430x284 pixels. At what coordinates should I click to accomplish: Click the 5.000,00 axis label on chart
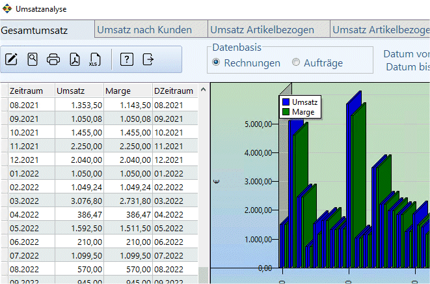[258, 124]
